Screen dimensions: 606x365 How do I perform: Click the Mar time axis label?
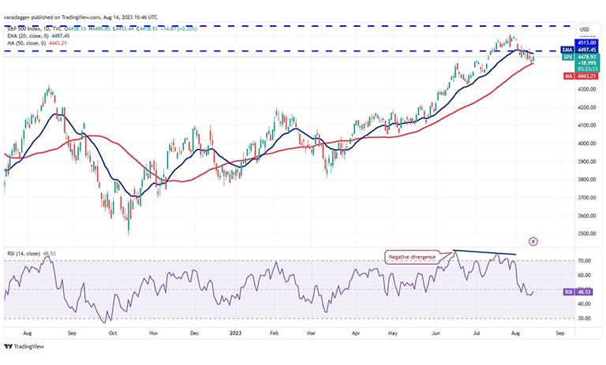pos(312,333)
